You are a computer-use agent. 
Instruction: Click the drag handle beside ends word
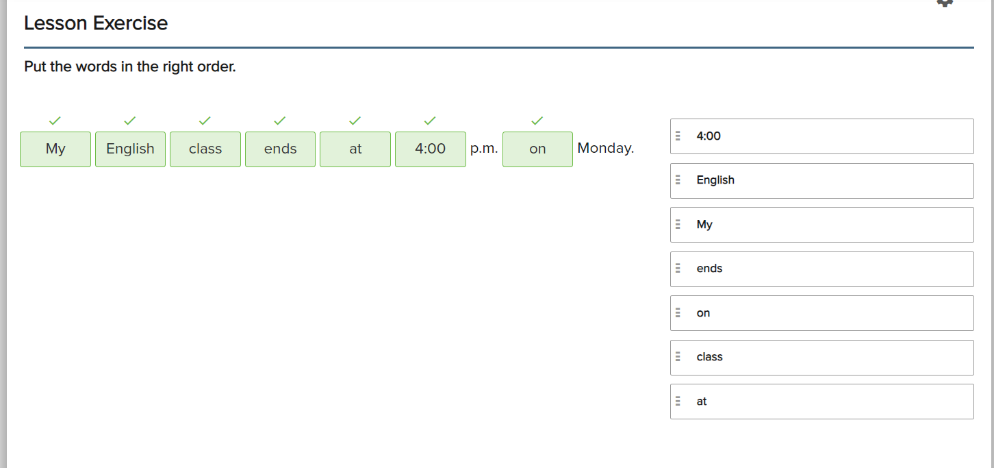click(x=678, y=269)
